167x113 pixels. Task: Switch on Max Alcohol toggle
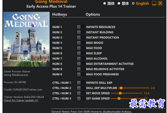point(81,59)
